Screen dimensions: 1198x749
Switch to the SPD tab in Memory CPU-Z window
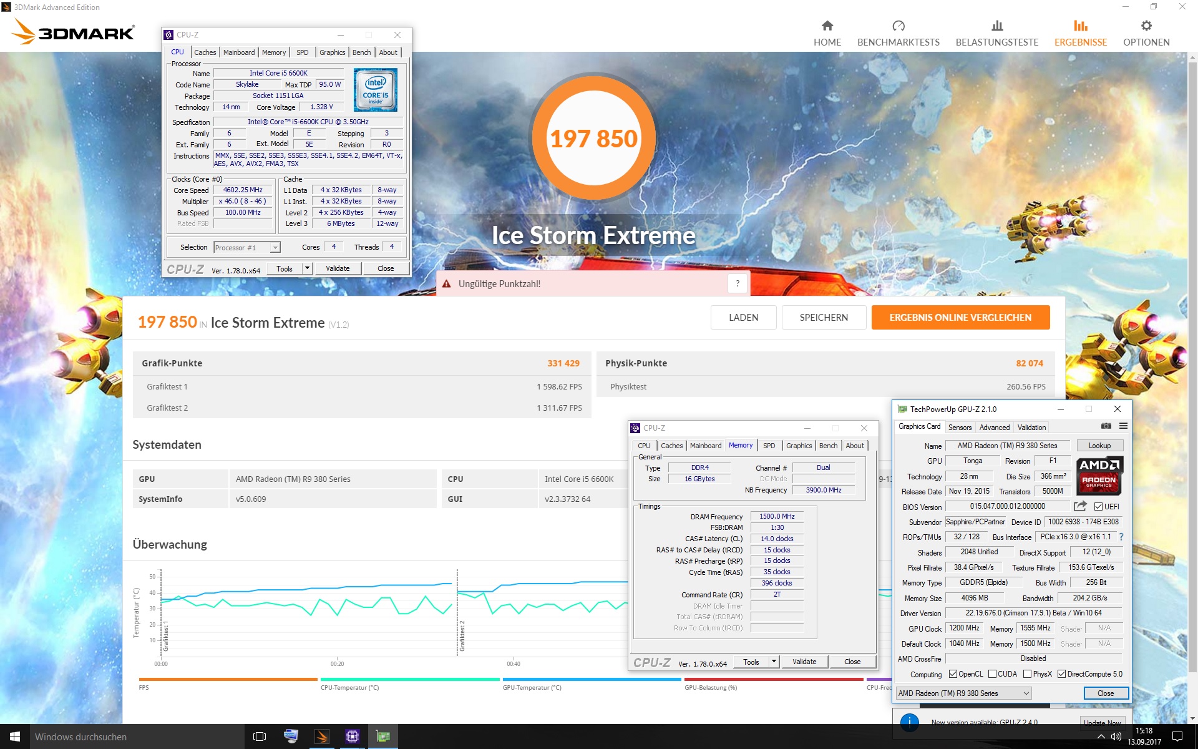(769, 446)
